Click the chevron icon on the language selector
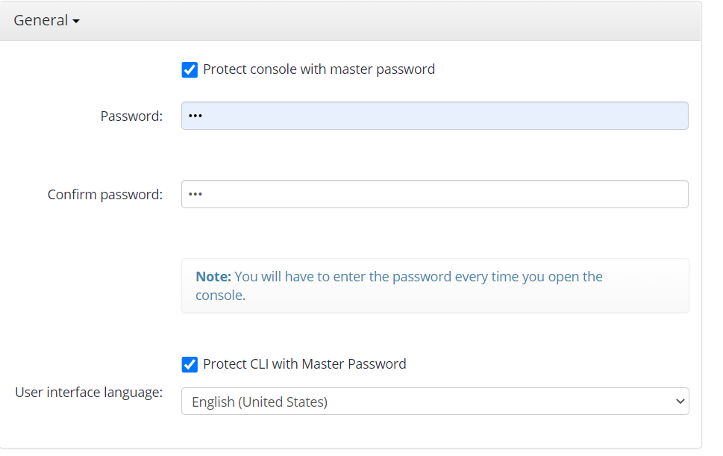723x456 pixels. (680, 401)
